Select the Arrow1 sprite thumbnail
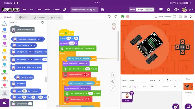The height and width of the screenshot is (109, 195). (x=127, y=97)
